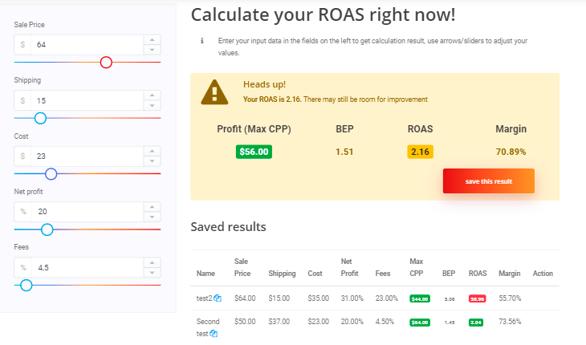Click the copy icon next to test2
This screenshot has height=345, width=586.
[x=218, y=298]
